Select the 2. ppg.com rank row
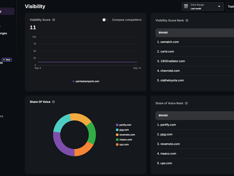This screenshot has height=176, width=234. (x=194, y=135)
